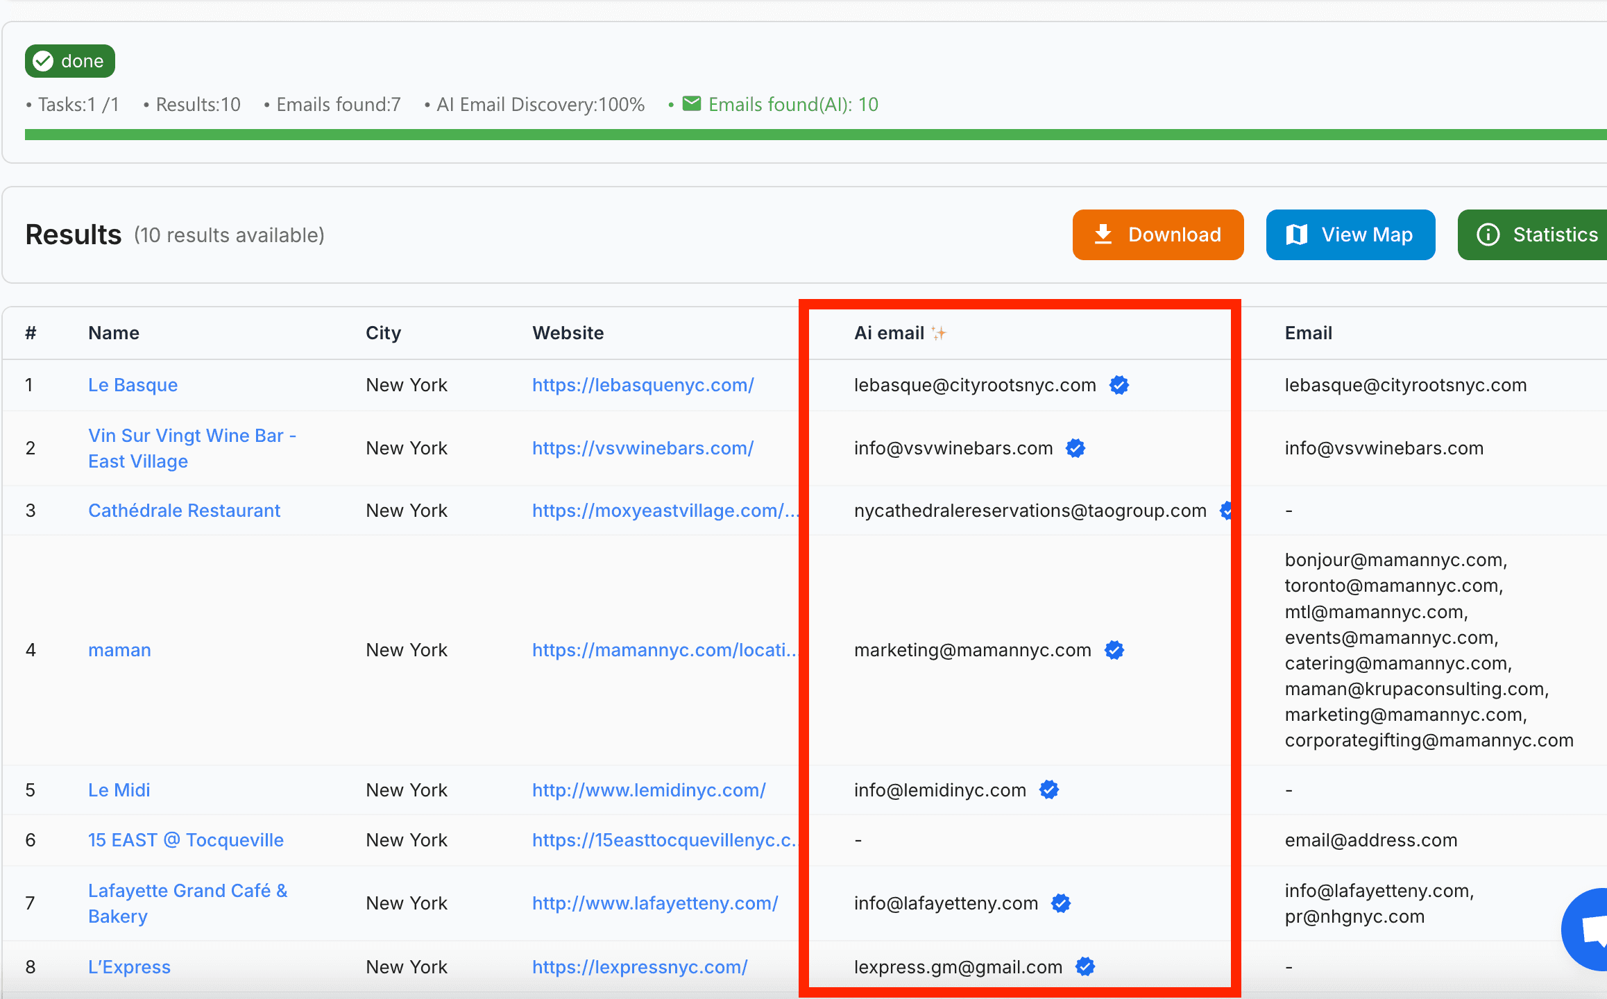The height and width of the screenshot is (999, 1607).
Task: Visit https://lexpressnyc.com/ website link
Action: pos(640,967)
